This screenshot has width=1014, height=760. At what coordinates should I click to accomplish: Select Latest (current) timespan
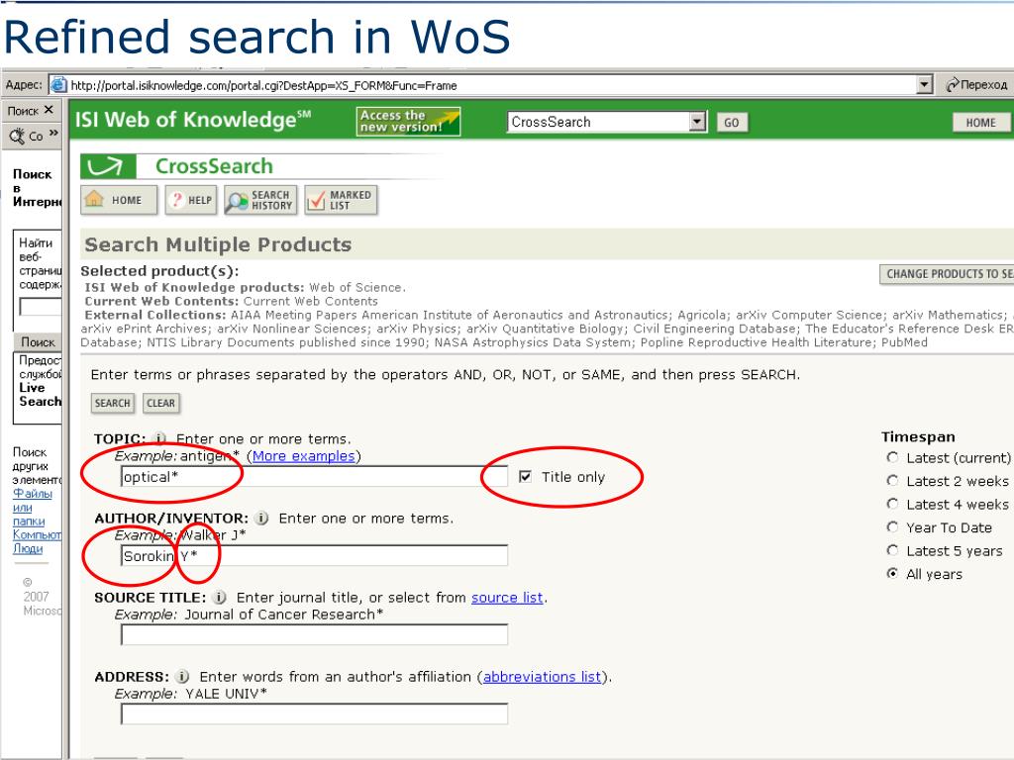tap(892, 457)
